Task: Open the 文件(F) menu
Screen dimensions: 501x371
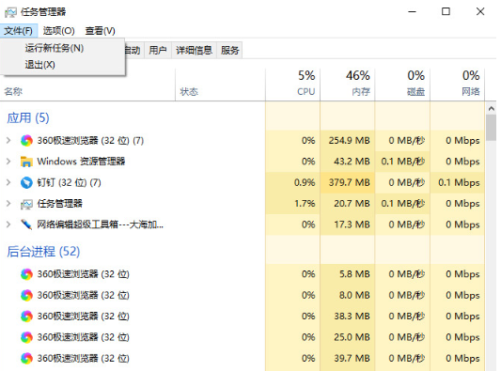Action: [19, 31]
